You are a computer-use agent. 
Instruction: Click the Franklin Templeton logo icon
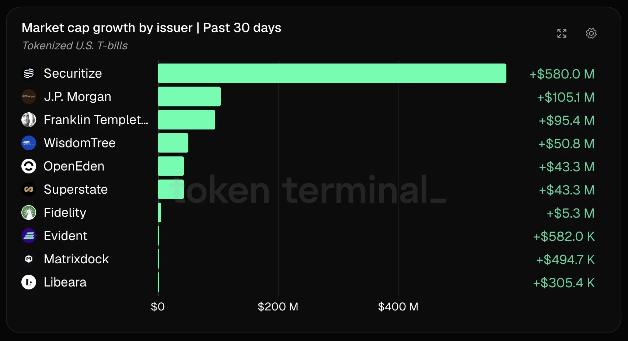coord(29,120)
